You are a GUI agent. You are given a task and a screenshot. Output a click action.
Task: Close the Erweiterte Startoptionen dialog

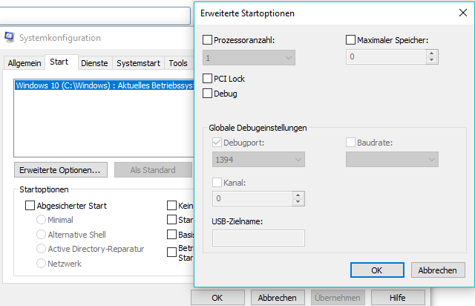pyautogui.click(x=463, y=13)
